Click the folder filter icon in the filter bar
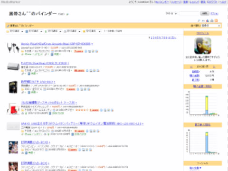228x171 pixels. [8, 31]
